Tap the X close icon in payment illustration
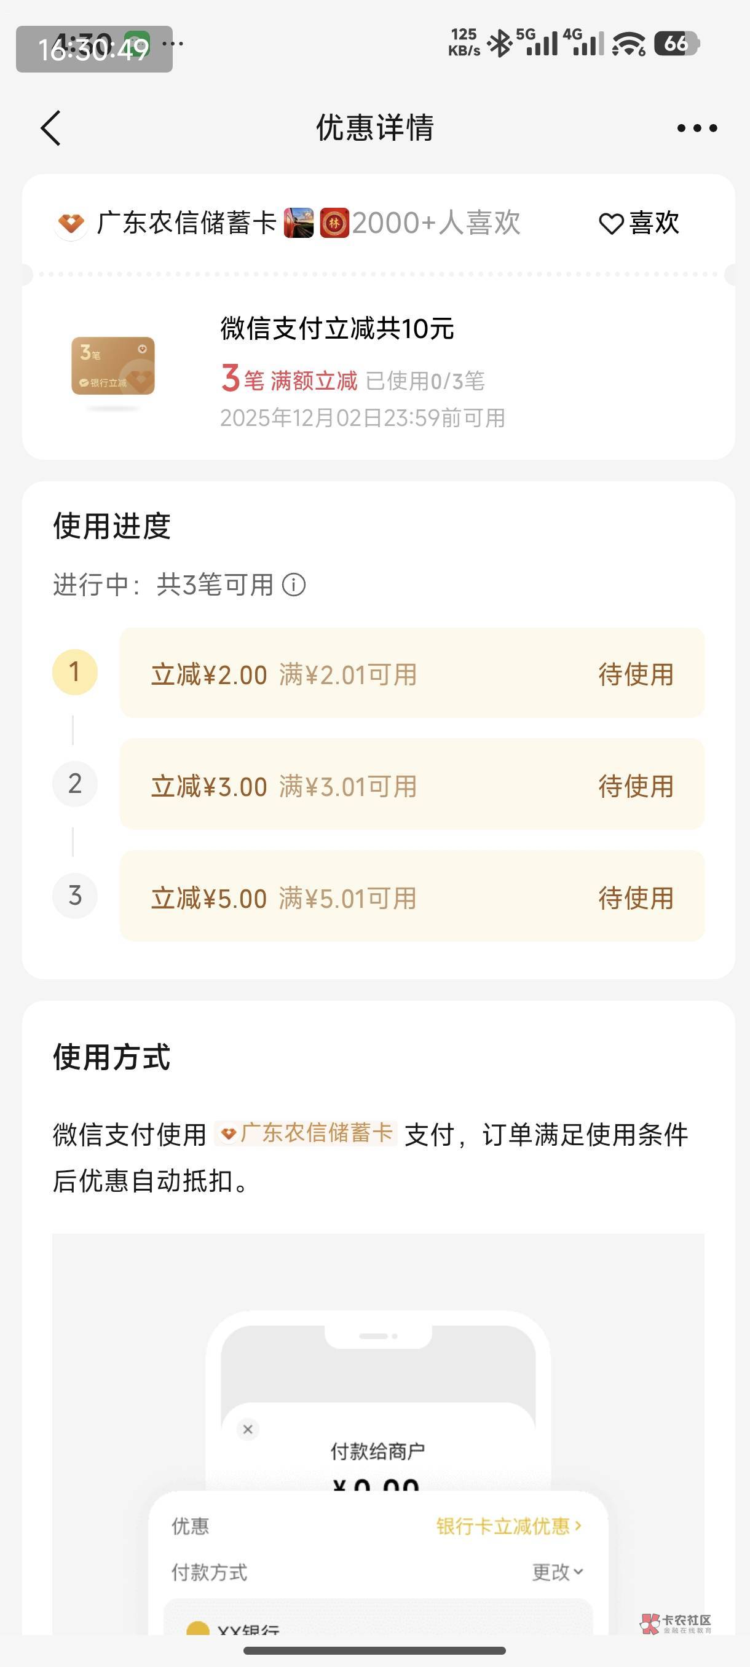Viewport: 750px width, 1667px height. click(247, 1429)
